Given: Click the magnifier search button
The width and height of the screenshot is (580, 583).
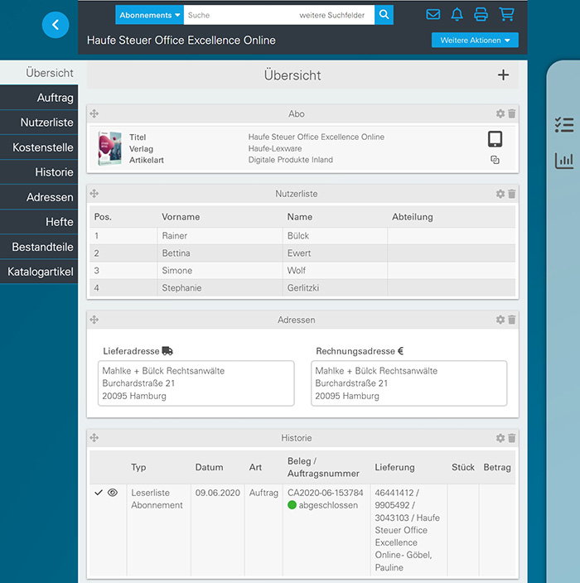Looking at the screenshot, I should tap(384, 15).
